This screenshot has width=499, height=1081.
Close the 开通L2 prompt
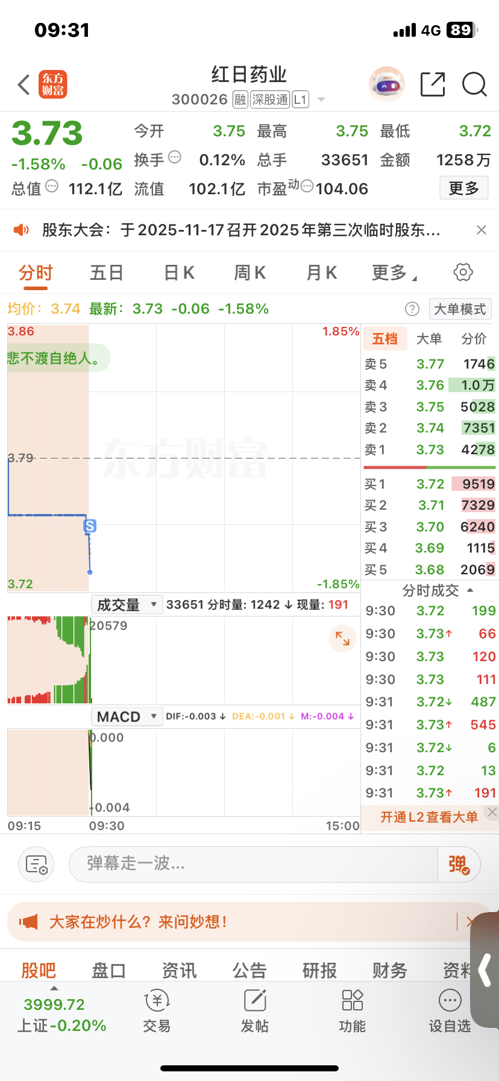tap(492, 812)
